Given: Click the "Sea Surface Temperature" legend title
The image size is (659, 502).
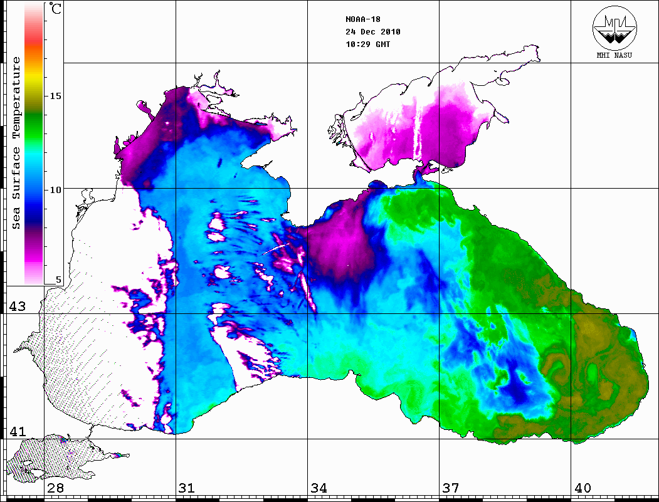Looking at the screenshot, I should 16,143.
